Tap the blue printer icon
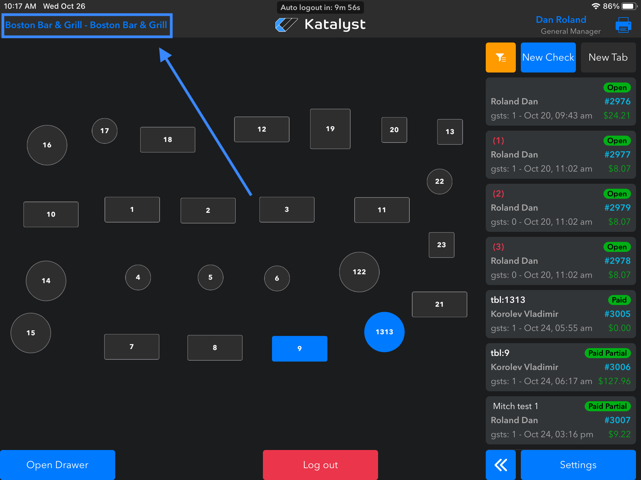 coord(623,25)
